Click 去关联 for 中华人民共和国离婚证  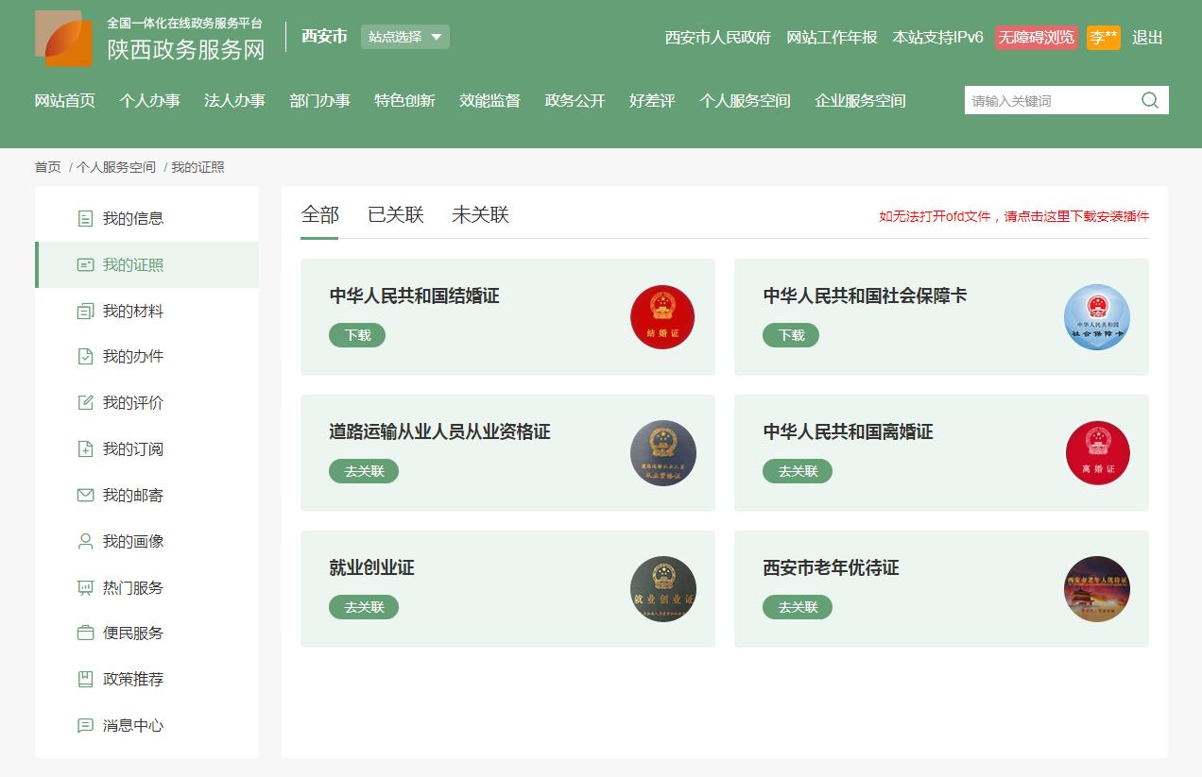point(798,471)
